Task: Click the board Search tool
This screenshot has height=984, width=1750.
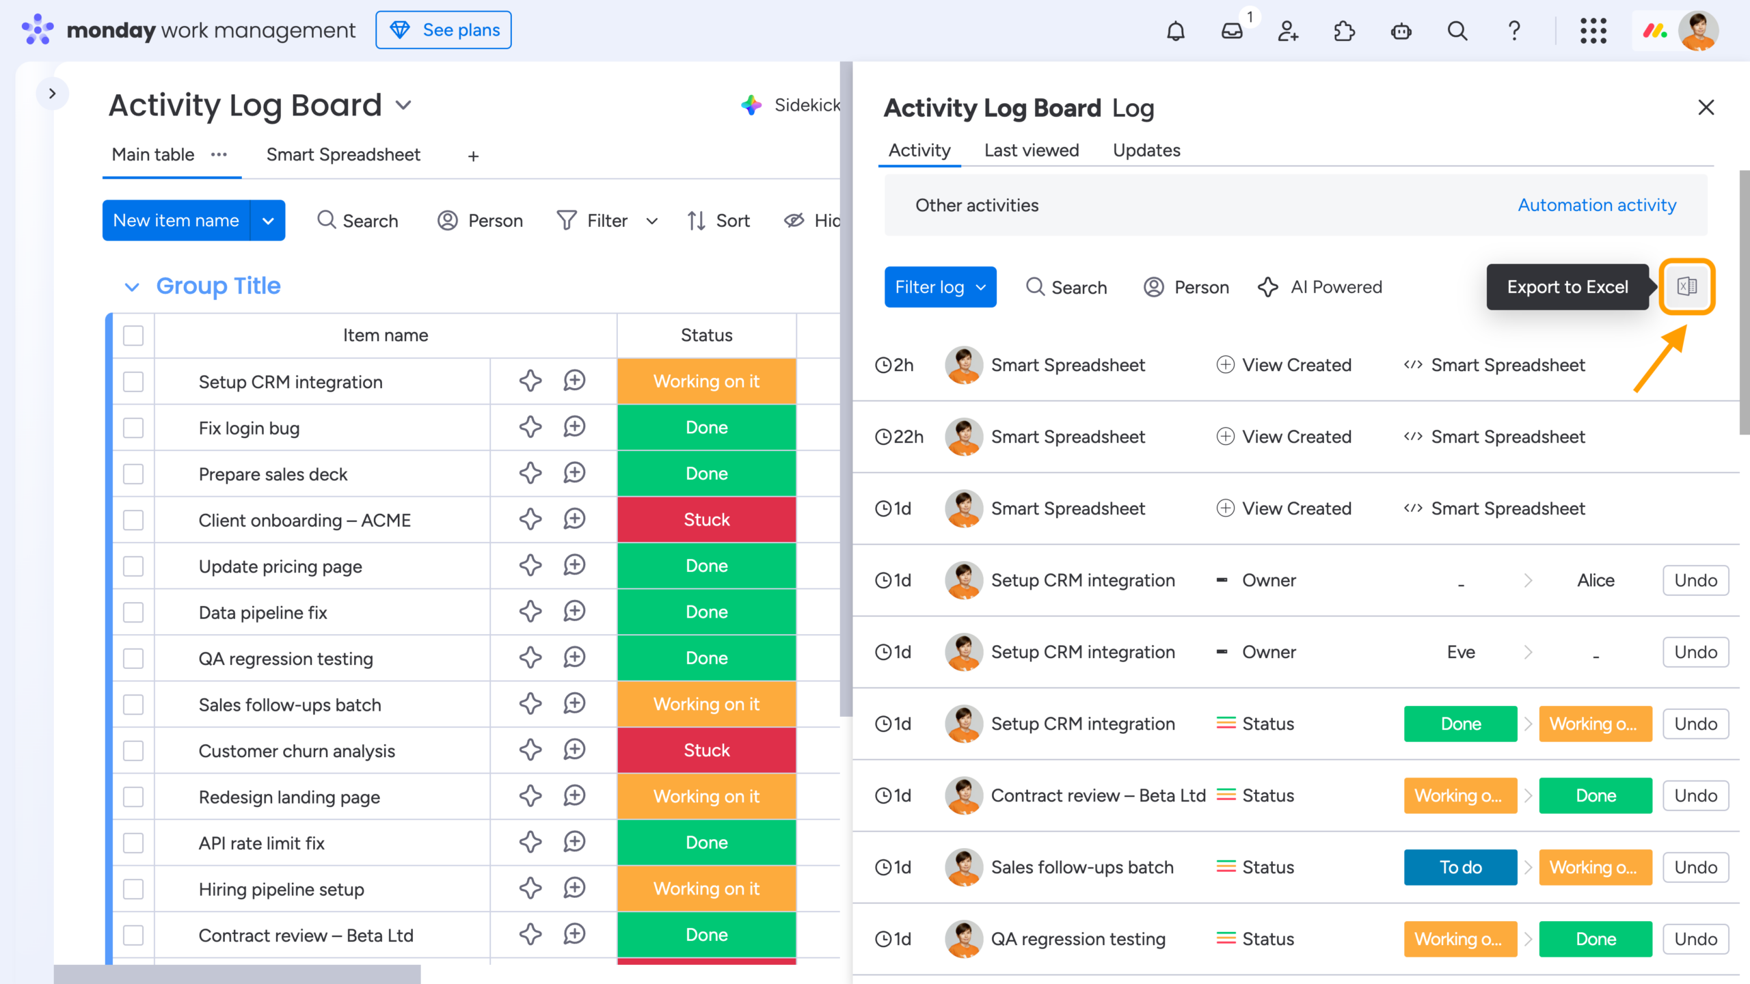Action: pyautogui.click(x=358, y=221)
